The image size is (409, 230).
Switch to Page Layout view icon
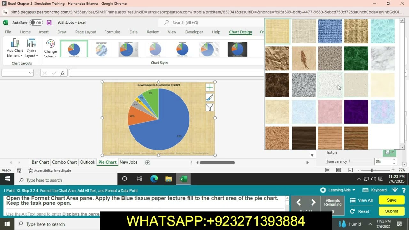pyautogui.click(x=339, y=170)
